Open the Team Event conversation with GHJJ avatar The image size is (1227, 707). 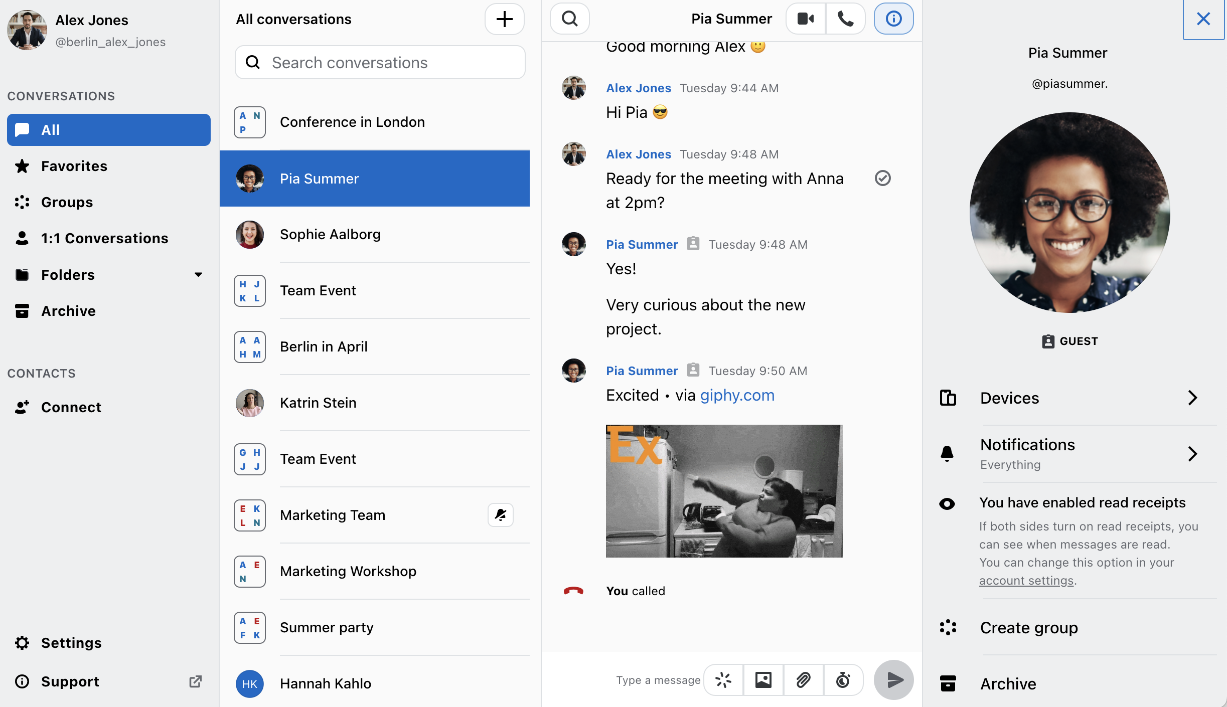click(x=375, y=459)
